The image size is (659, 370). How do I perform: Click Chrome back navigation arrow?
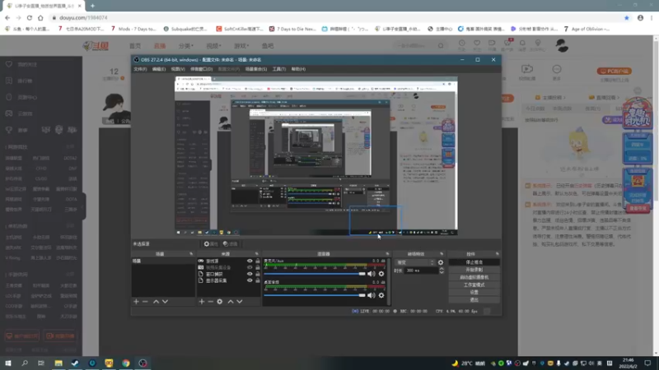7,18
